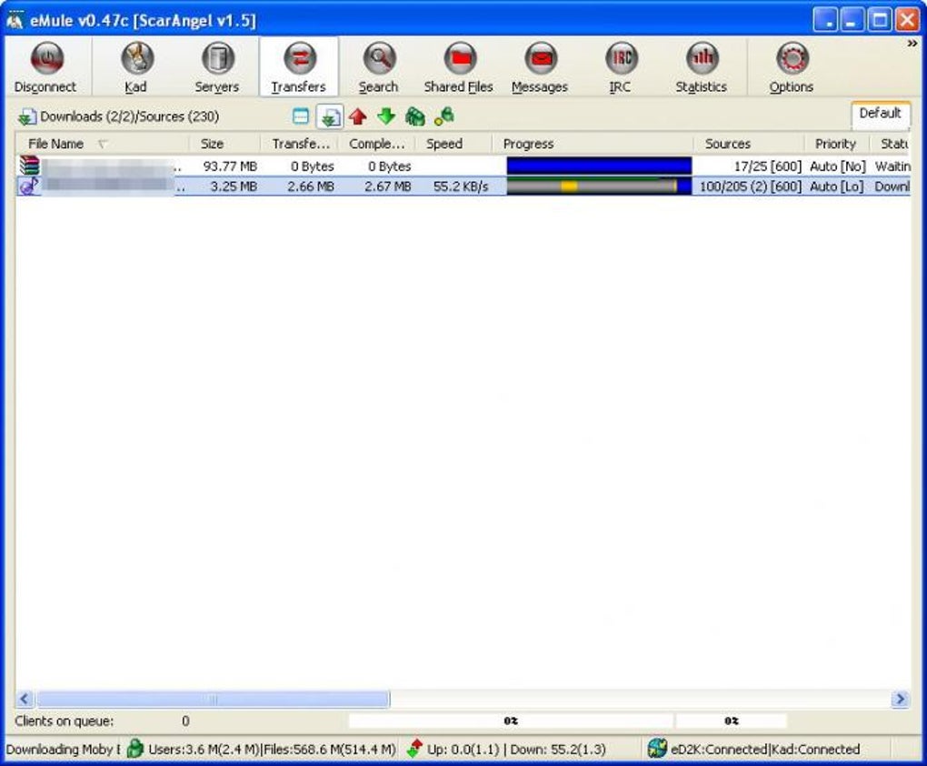Expand the toolbar overflow chevron
Image resolution: width=927 pixels, height=766 pixels.
click(912, 44)
